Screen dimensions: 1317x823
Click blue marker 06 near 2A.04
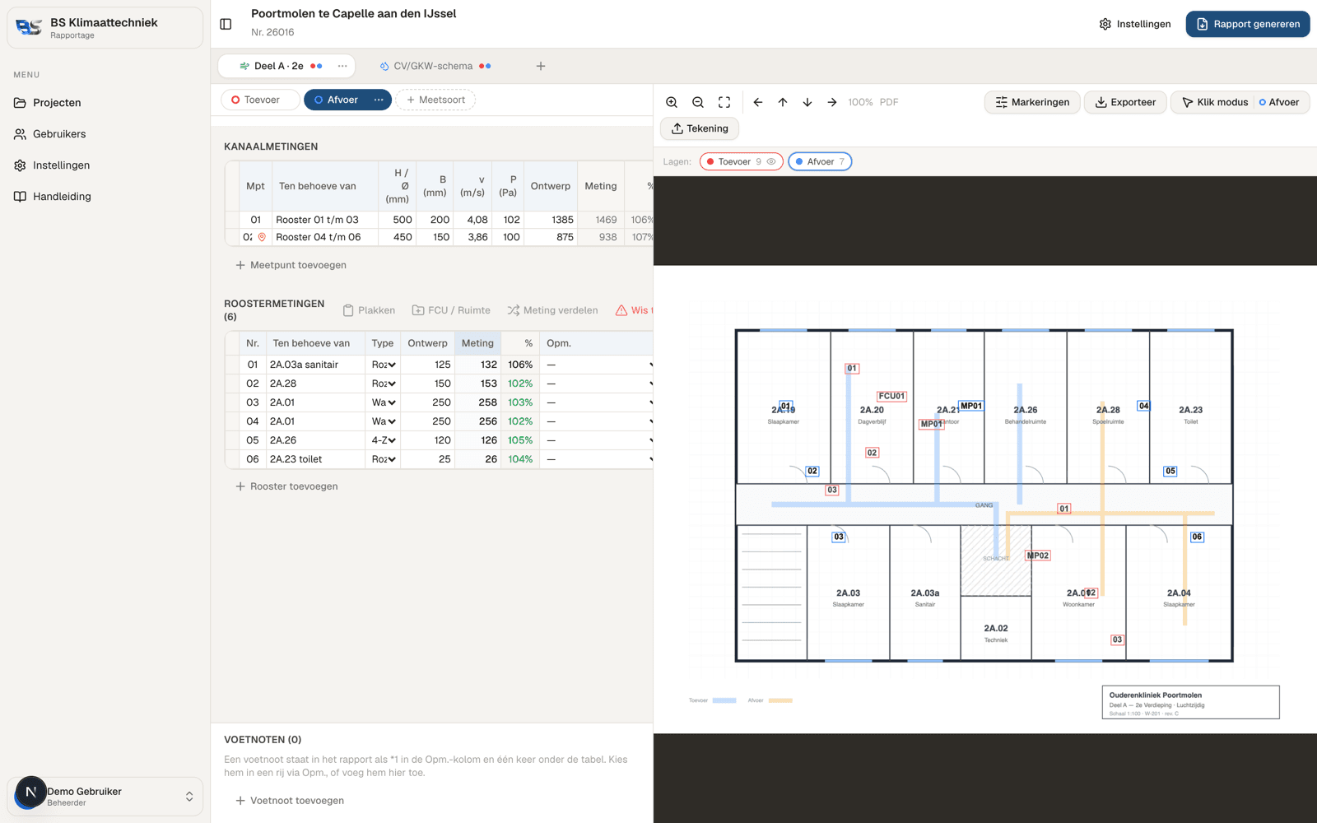[1197, 537]
